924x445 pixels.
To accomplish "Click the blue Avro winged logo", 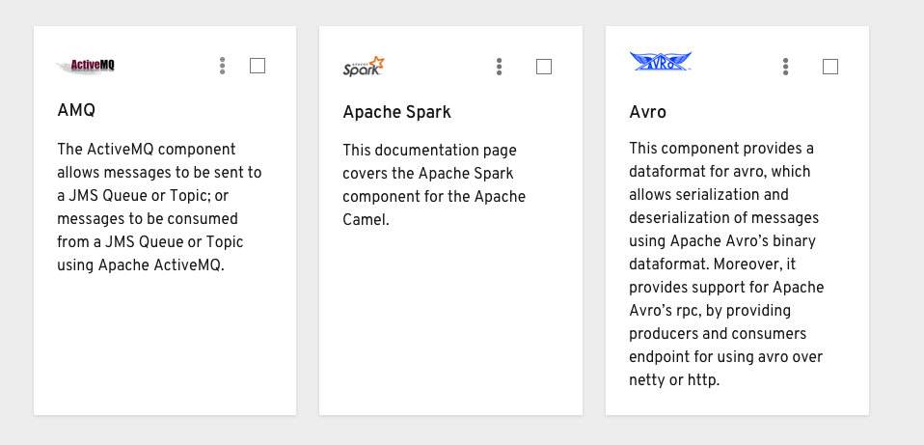I will (660, 62).
